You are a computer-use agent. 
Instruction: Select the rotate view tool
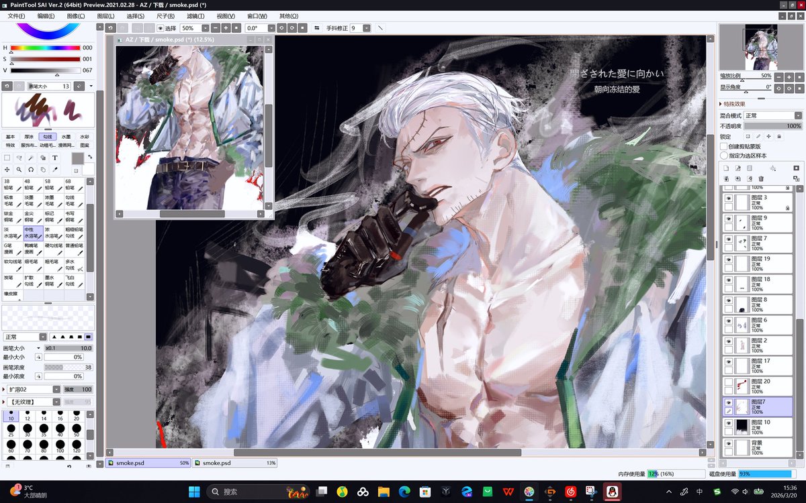coord(31,170)
